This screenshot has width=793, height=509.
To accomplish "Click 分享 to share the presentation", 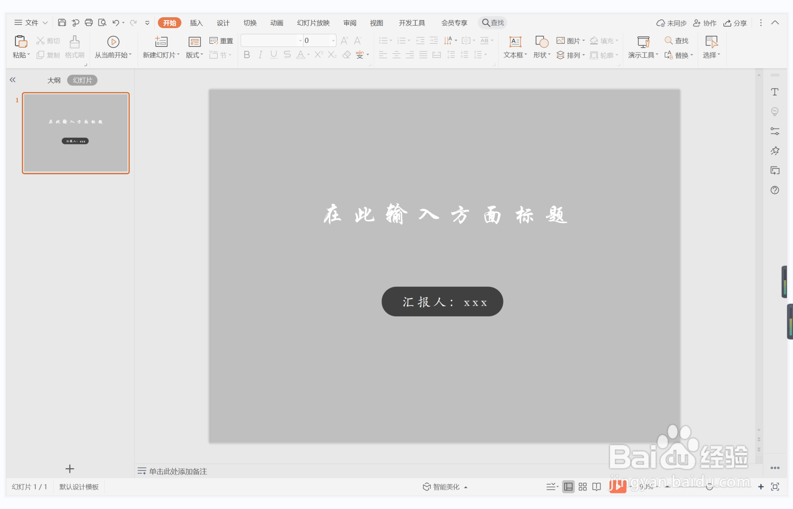I will point(735,23).
